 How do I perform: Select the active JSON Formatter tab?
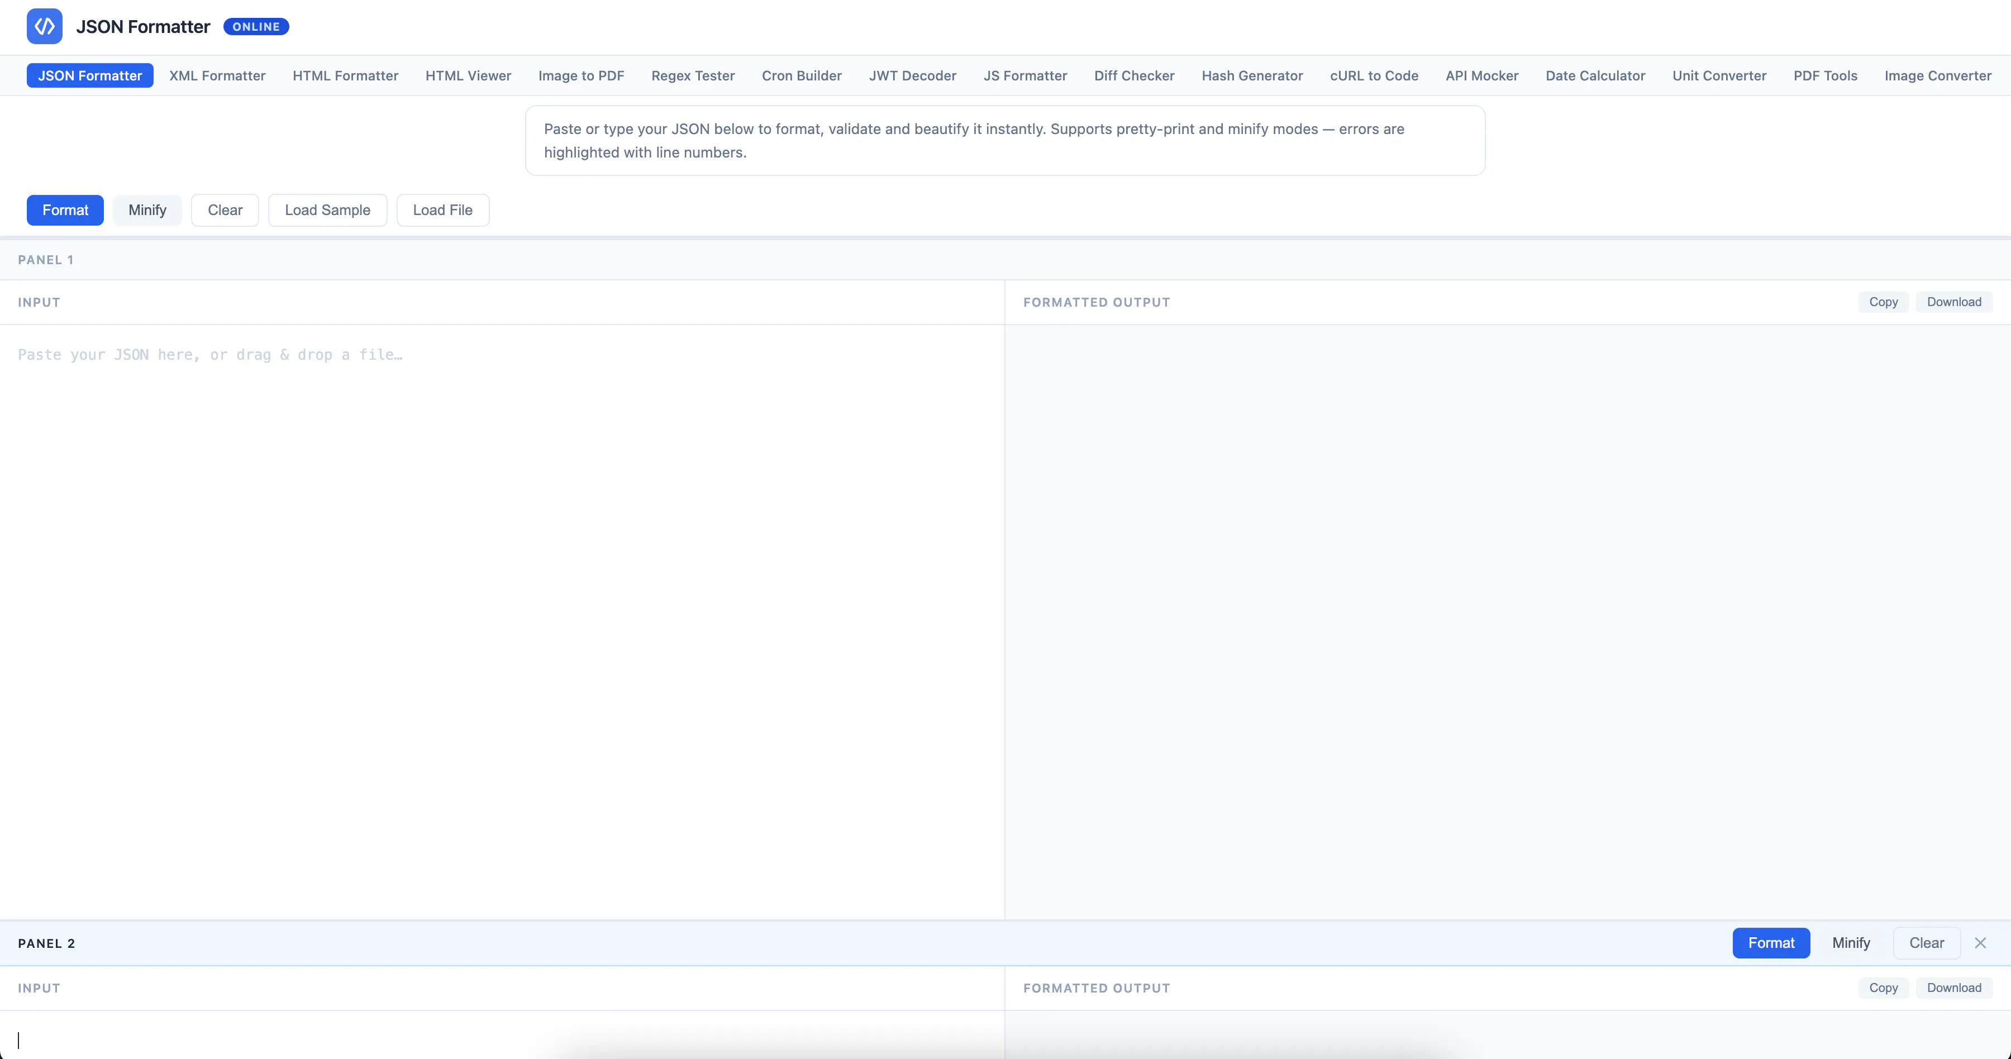[90, 76]
